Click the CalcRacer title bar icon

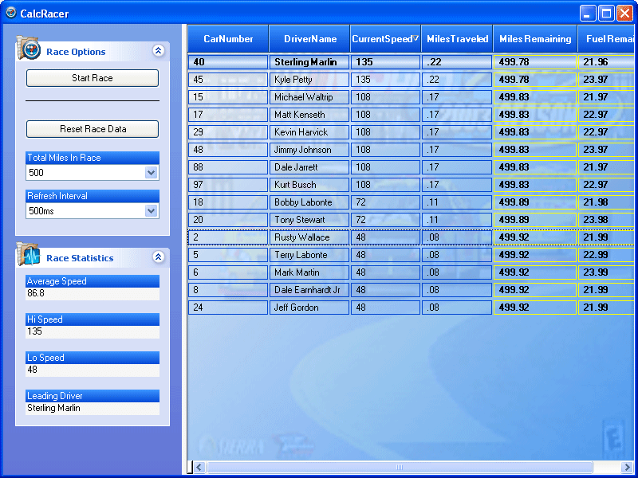pos(11,13)
